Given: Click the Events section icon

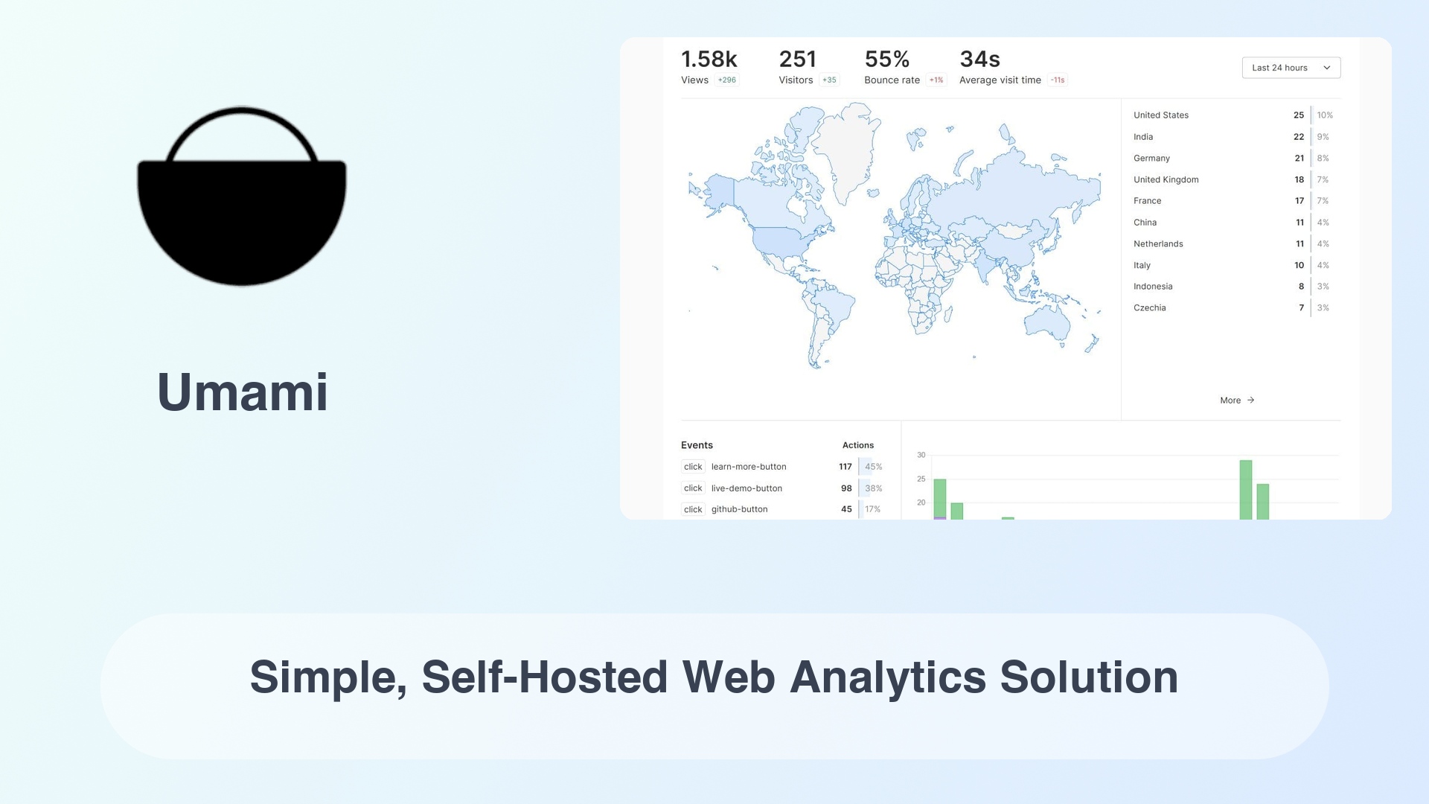Looking at the screenshot, I should click(696, 444).
